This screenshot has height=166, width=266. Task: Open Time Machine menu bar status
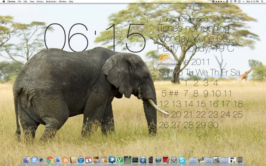click(x=231, y=1)
